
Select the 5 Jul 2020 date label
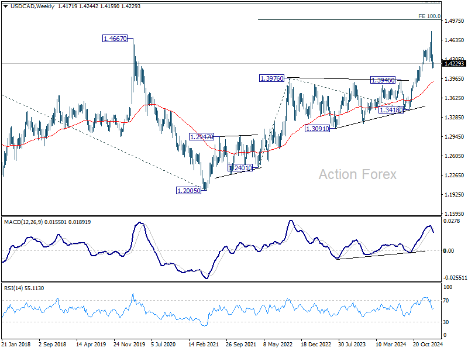click(163, 344)
